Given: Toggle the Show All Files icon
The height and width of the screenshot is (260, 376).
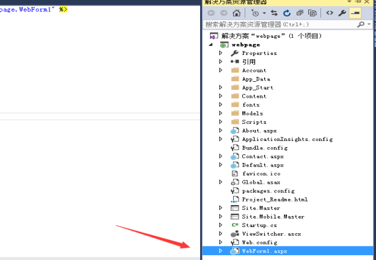Looking at the screenshot, I should pos(313,12).
